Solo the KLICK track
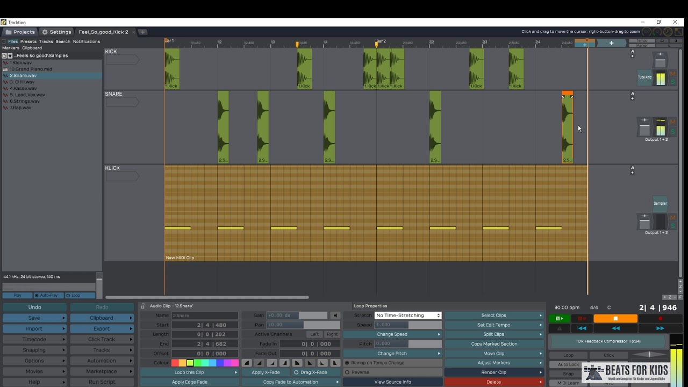This screenshot has width=688, height=387. pyautogui.click(x=672, y=226)
